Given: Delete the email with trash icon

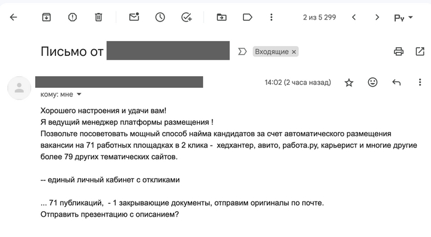Looking at the screenshot, I should (99, 17).
